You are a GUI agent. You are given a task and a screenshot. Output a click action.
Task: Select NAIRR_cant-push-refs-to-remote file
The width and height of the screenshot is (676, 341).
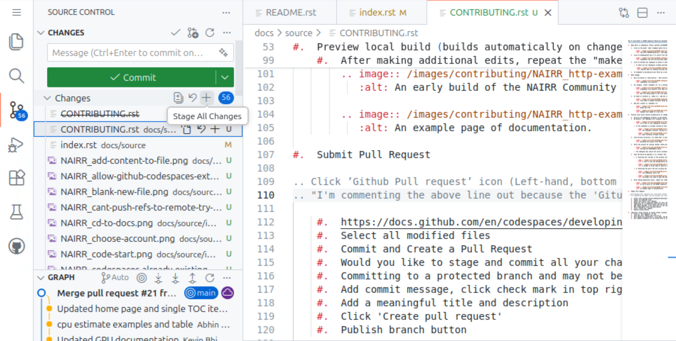click(138, 208)
